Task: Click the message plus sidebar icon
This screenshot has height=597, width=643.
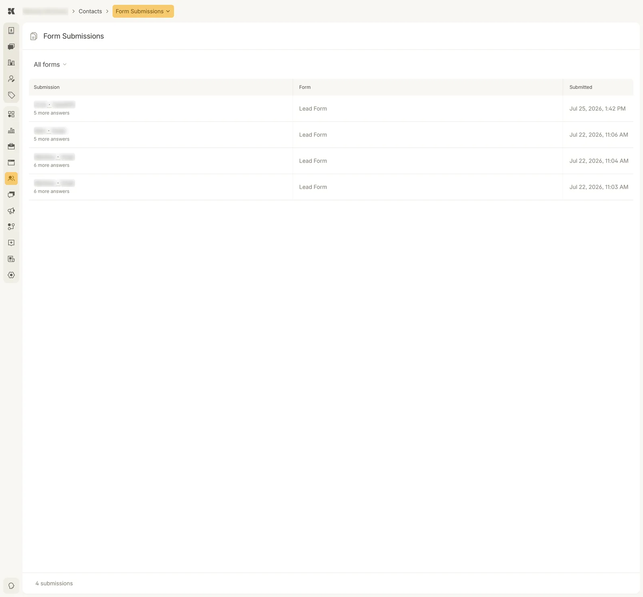Action: point(11,243)
